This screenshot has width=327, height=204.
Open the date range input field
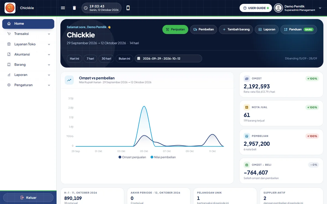pos(168,58)
